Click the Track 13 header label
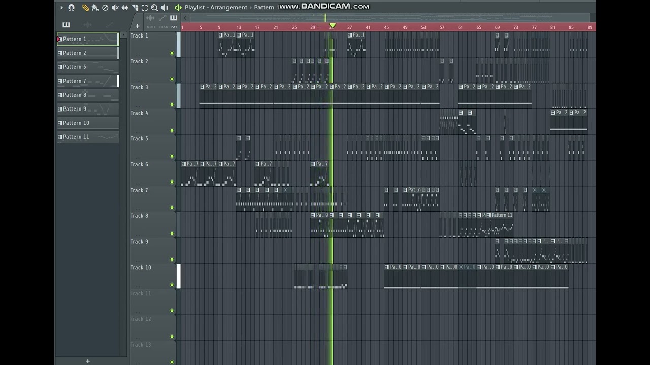This screenshot has width=650, height=365. point(141,345)
